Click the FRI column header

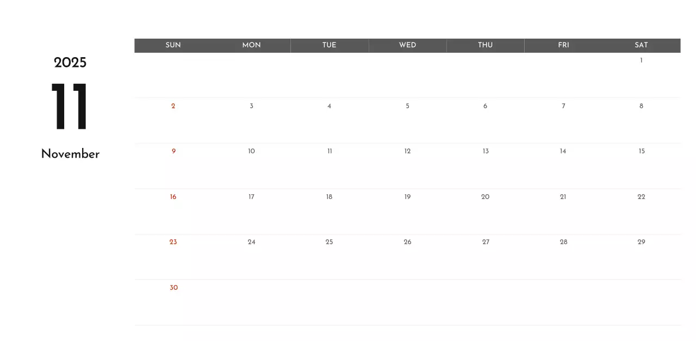pos(563,45)
